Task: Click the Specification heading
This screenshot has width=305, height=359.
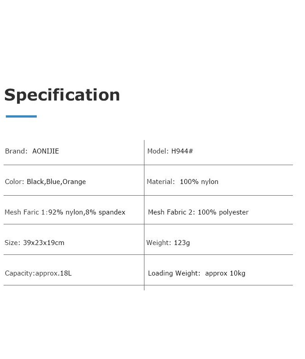Action: 62,95
